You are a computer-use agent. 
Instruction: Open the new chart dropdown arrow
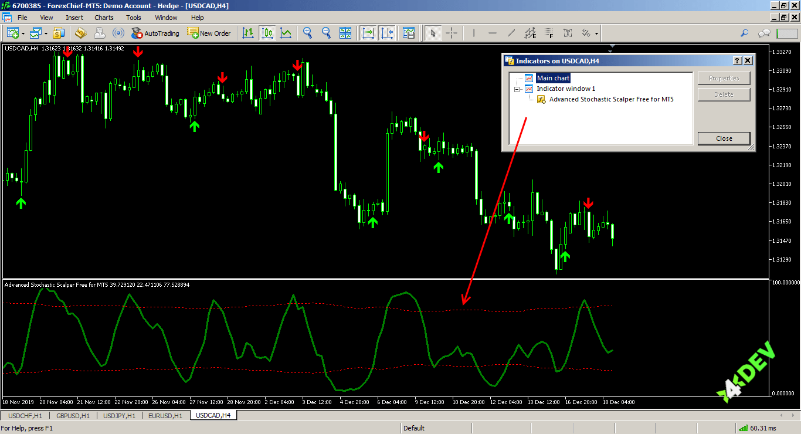tap(22, 33)
